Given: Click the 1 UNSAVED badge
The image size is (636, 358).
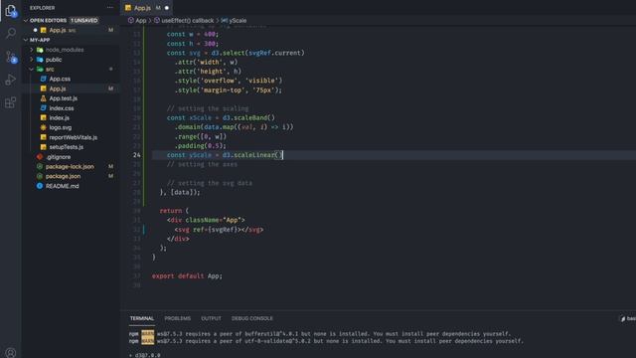Looking at the screenshot, I should (83, 20).
